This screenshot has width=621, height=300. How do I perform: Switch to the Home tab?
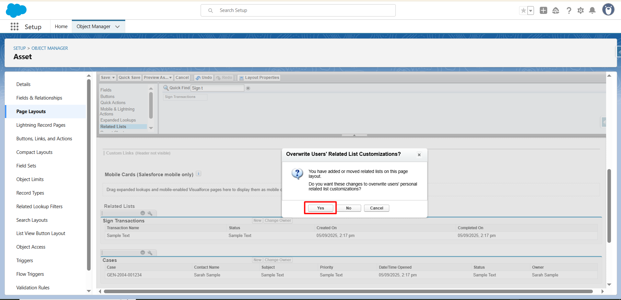61,27
